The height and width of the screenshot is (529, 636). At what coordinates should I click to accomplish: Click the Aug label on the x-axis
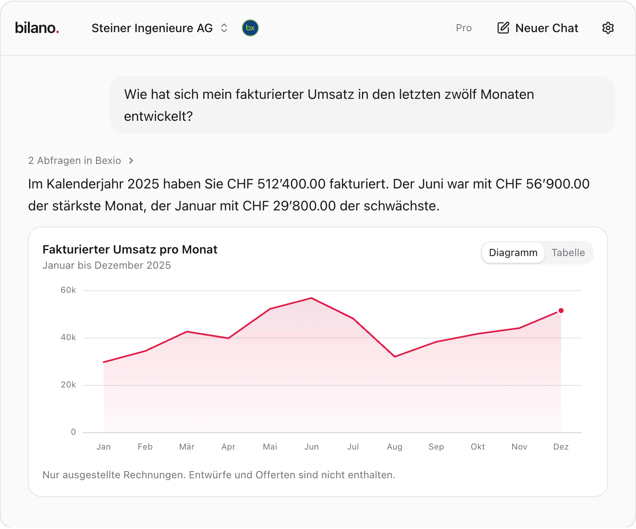(395, 447)
